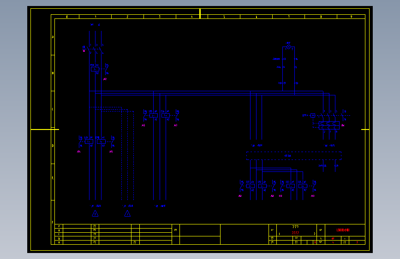400x259 pixels.
Task: Select the three-pole main switch at the top left
Action: (96, 49)
